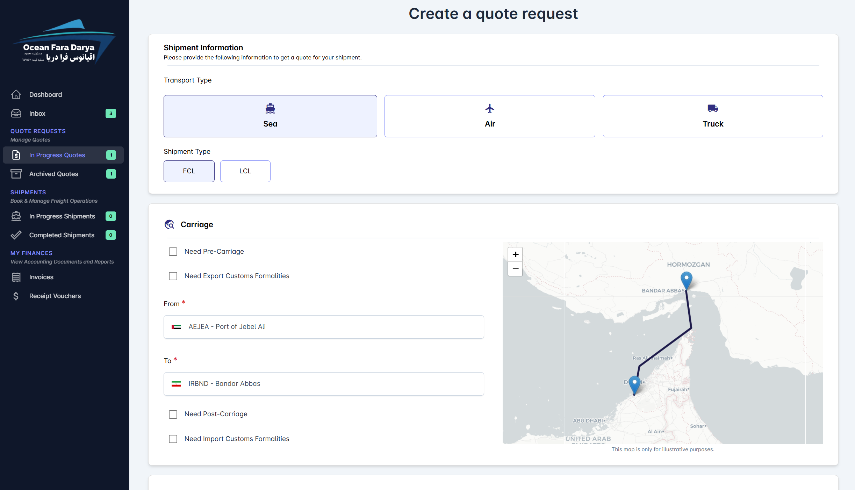Zoom in on the map

(x=515, y=254)
